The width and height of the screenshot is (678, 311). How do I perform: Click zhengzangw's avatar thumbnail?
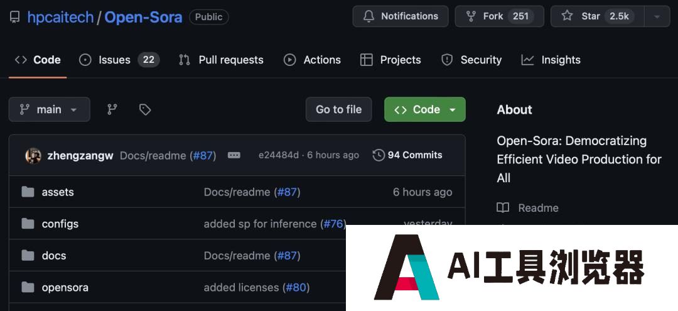33,155
